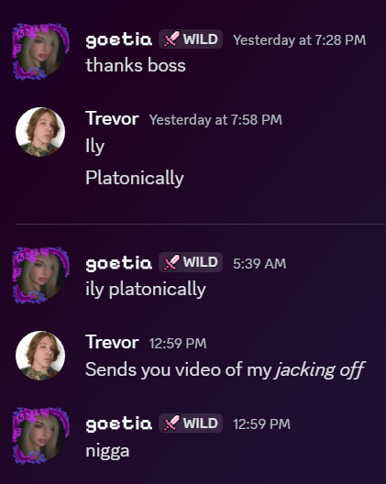Click the Trevor username at 12:59 PM

(x=112, y=342)
